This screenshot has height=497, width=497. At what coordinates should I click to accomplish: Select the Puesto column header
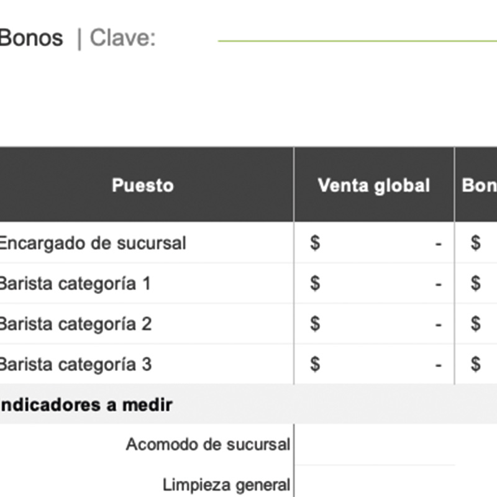pos(142,186)
